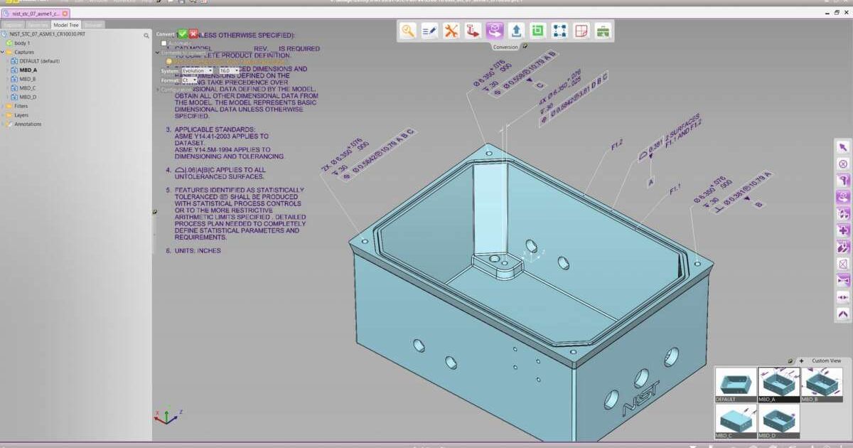
Task: Click the search magnifier in Model Tree panel
Action: [146, 34]
